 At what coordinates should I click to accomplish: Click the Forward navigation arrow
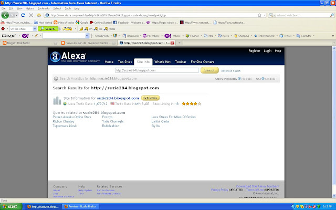[x=12, y=15]
